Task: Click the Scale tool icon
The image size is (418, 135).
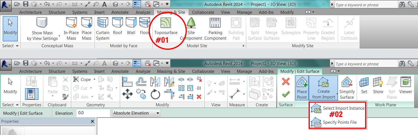Action: pyautogui.click(x=190, y=88)
